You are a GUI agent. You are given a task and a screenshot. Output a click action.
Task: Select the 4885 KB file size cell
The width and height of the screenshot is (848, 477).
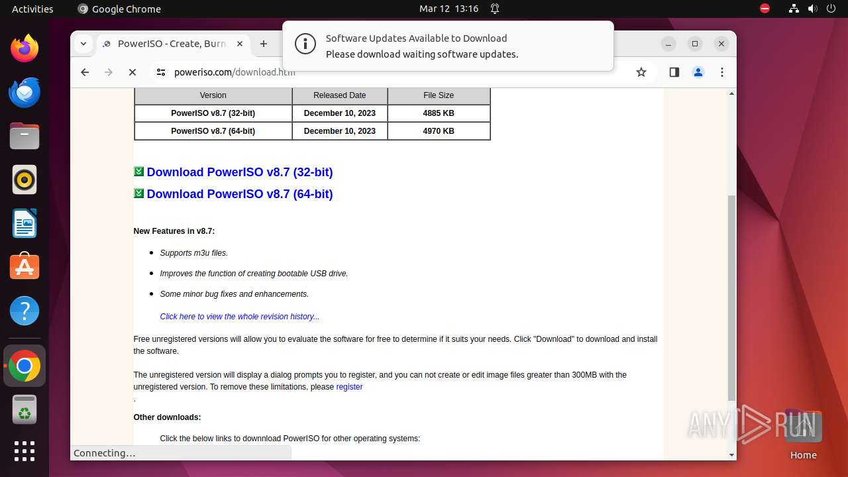coord(439,113)
